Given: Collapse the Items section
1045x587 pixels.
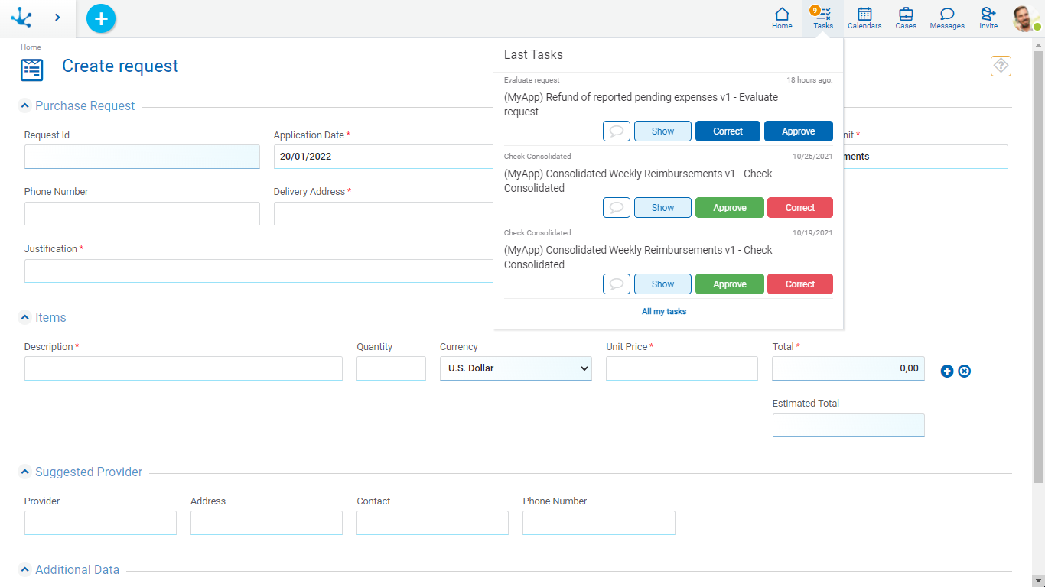Looking at the screenshot, I should tap(25, 318).
